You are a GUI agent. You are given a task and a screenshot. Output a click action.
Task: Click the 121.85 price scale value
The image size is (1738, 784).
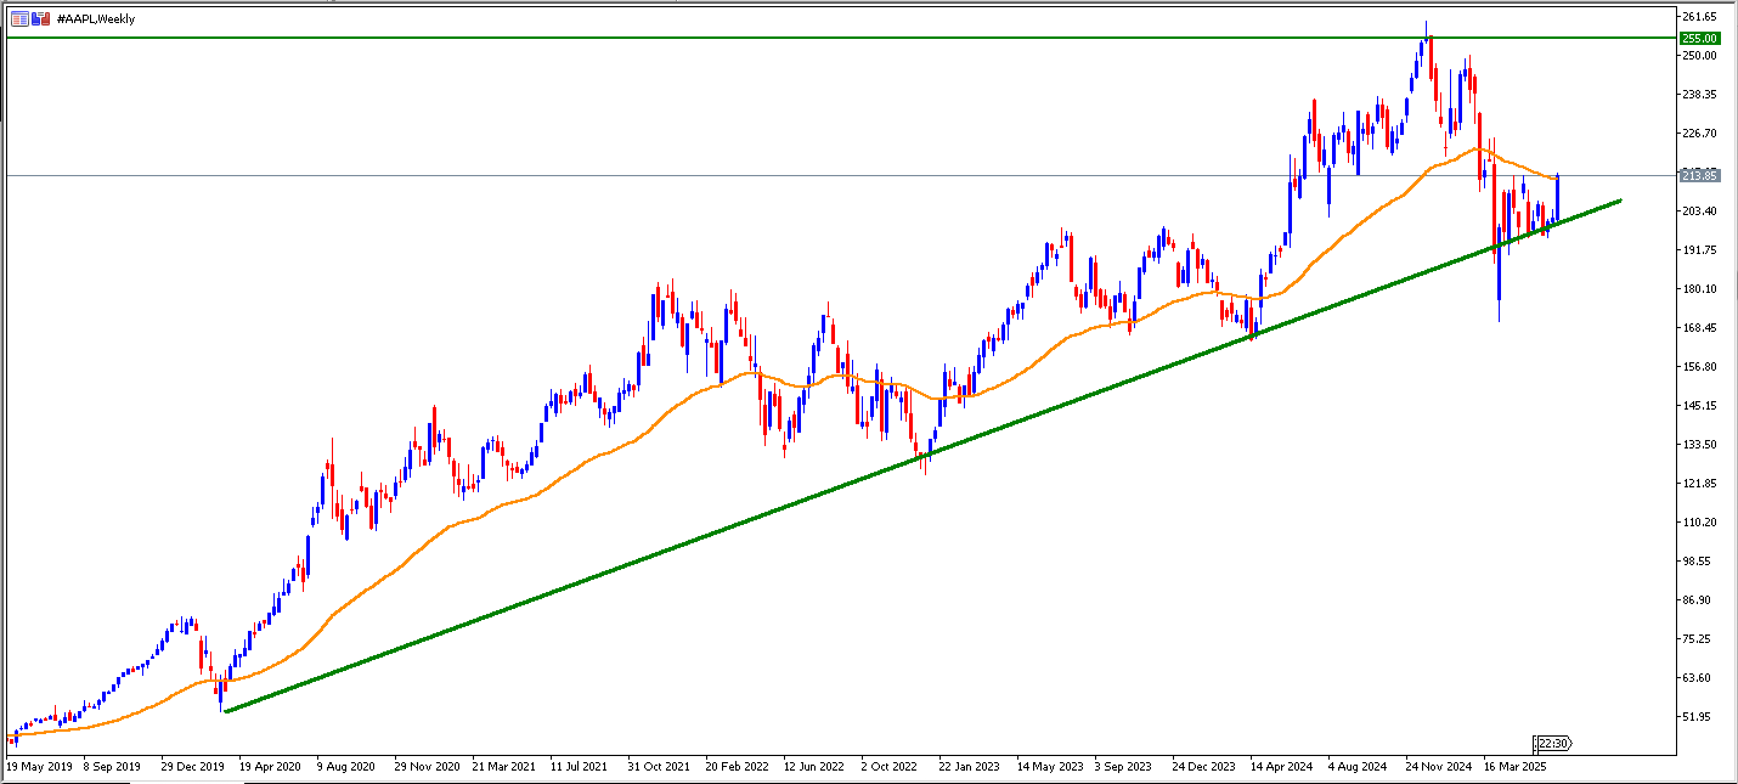coord(1699,483)
